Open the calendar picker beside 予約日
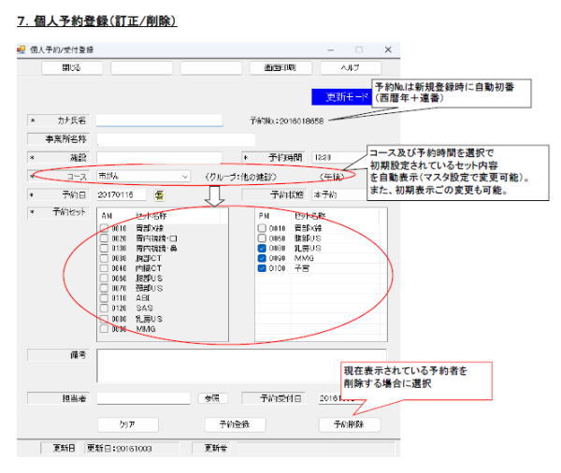The width and height of the screenshot is (561, 473). click(x=159, y=195)
